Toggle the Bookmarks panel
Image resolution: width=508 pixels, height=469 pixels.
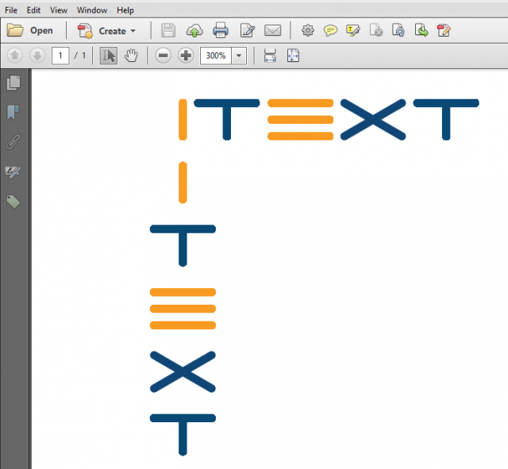tap(13, 112)
